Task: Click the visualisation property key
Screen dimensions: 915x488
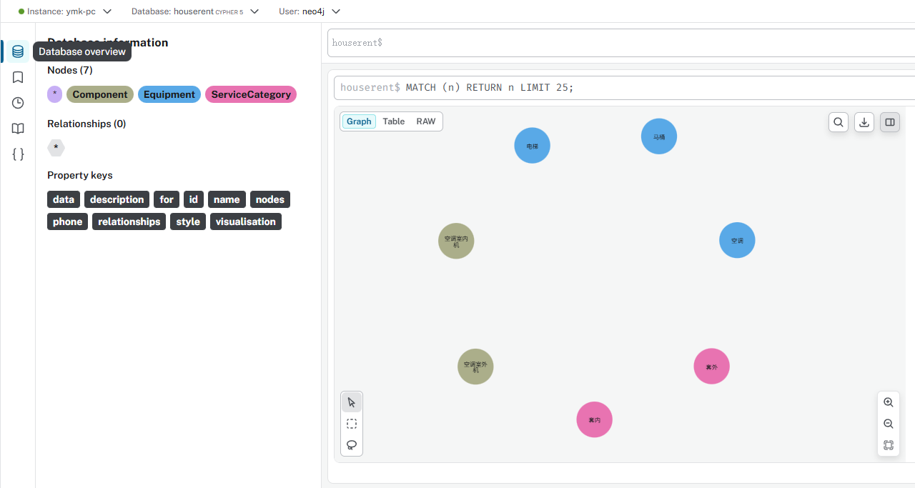Action: [246, 221]
